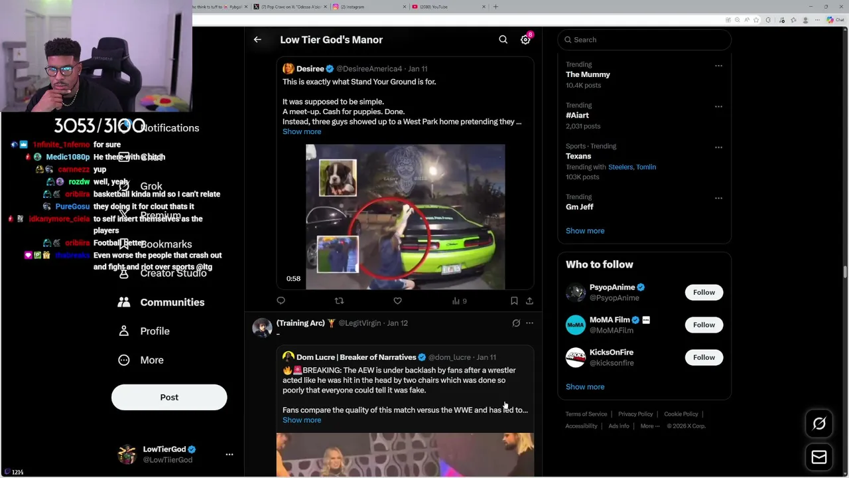This screenshot has width=849, height=478.
Task: Show more of Desiree's post text
Action: [x=302, y=131]
